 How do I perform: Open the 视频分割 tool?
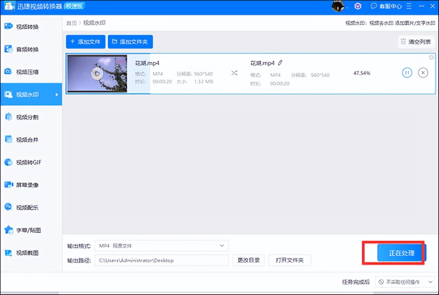point(27,117)
